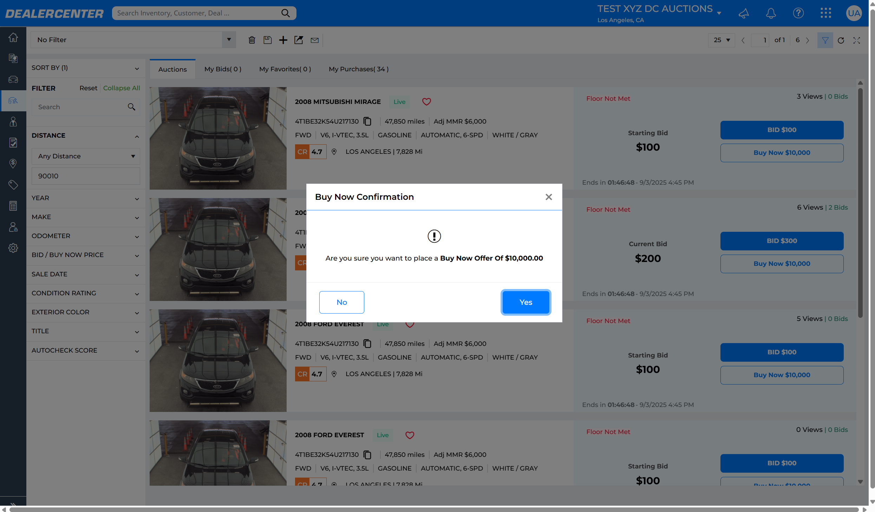
Task: Expand the TITLE filter
Action: (86, 331)
